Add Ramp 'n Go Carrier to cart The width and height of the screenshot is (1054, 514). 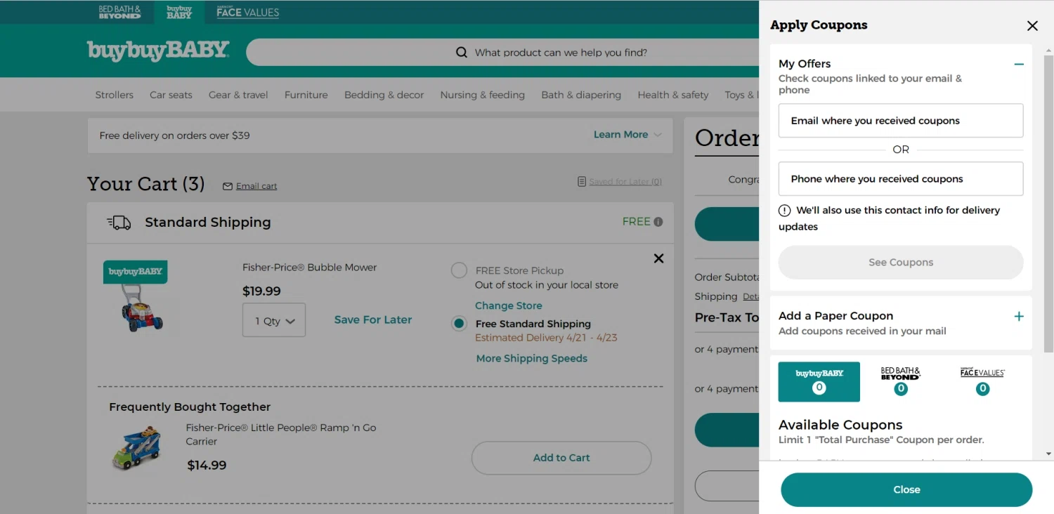click(561, 458)
